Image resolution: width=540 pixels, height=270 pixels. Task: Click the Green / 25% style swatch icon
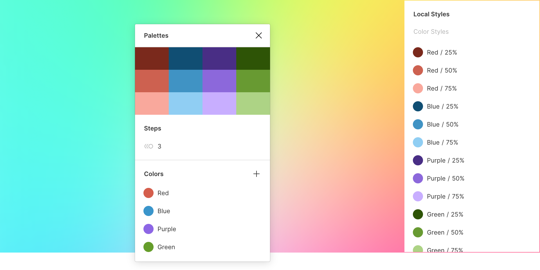(x=418, y=214)
